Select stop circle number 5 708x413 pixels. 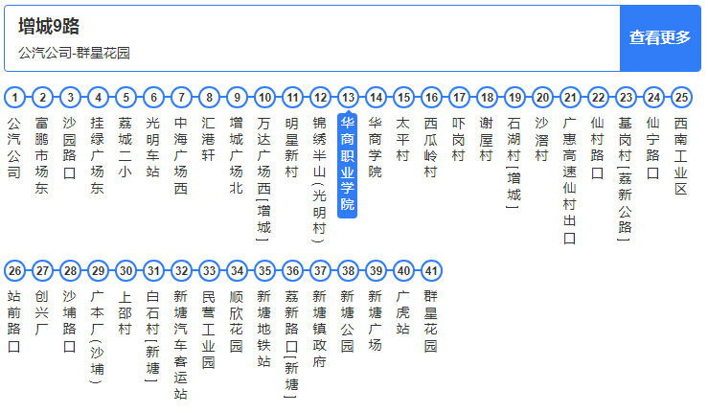pyautogui.click(x=126, y=97)
